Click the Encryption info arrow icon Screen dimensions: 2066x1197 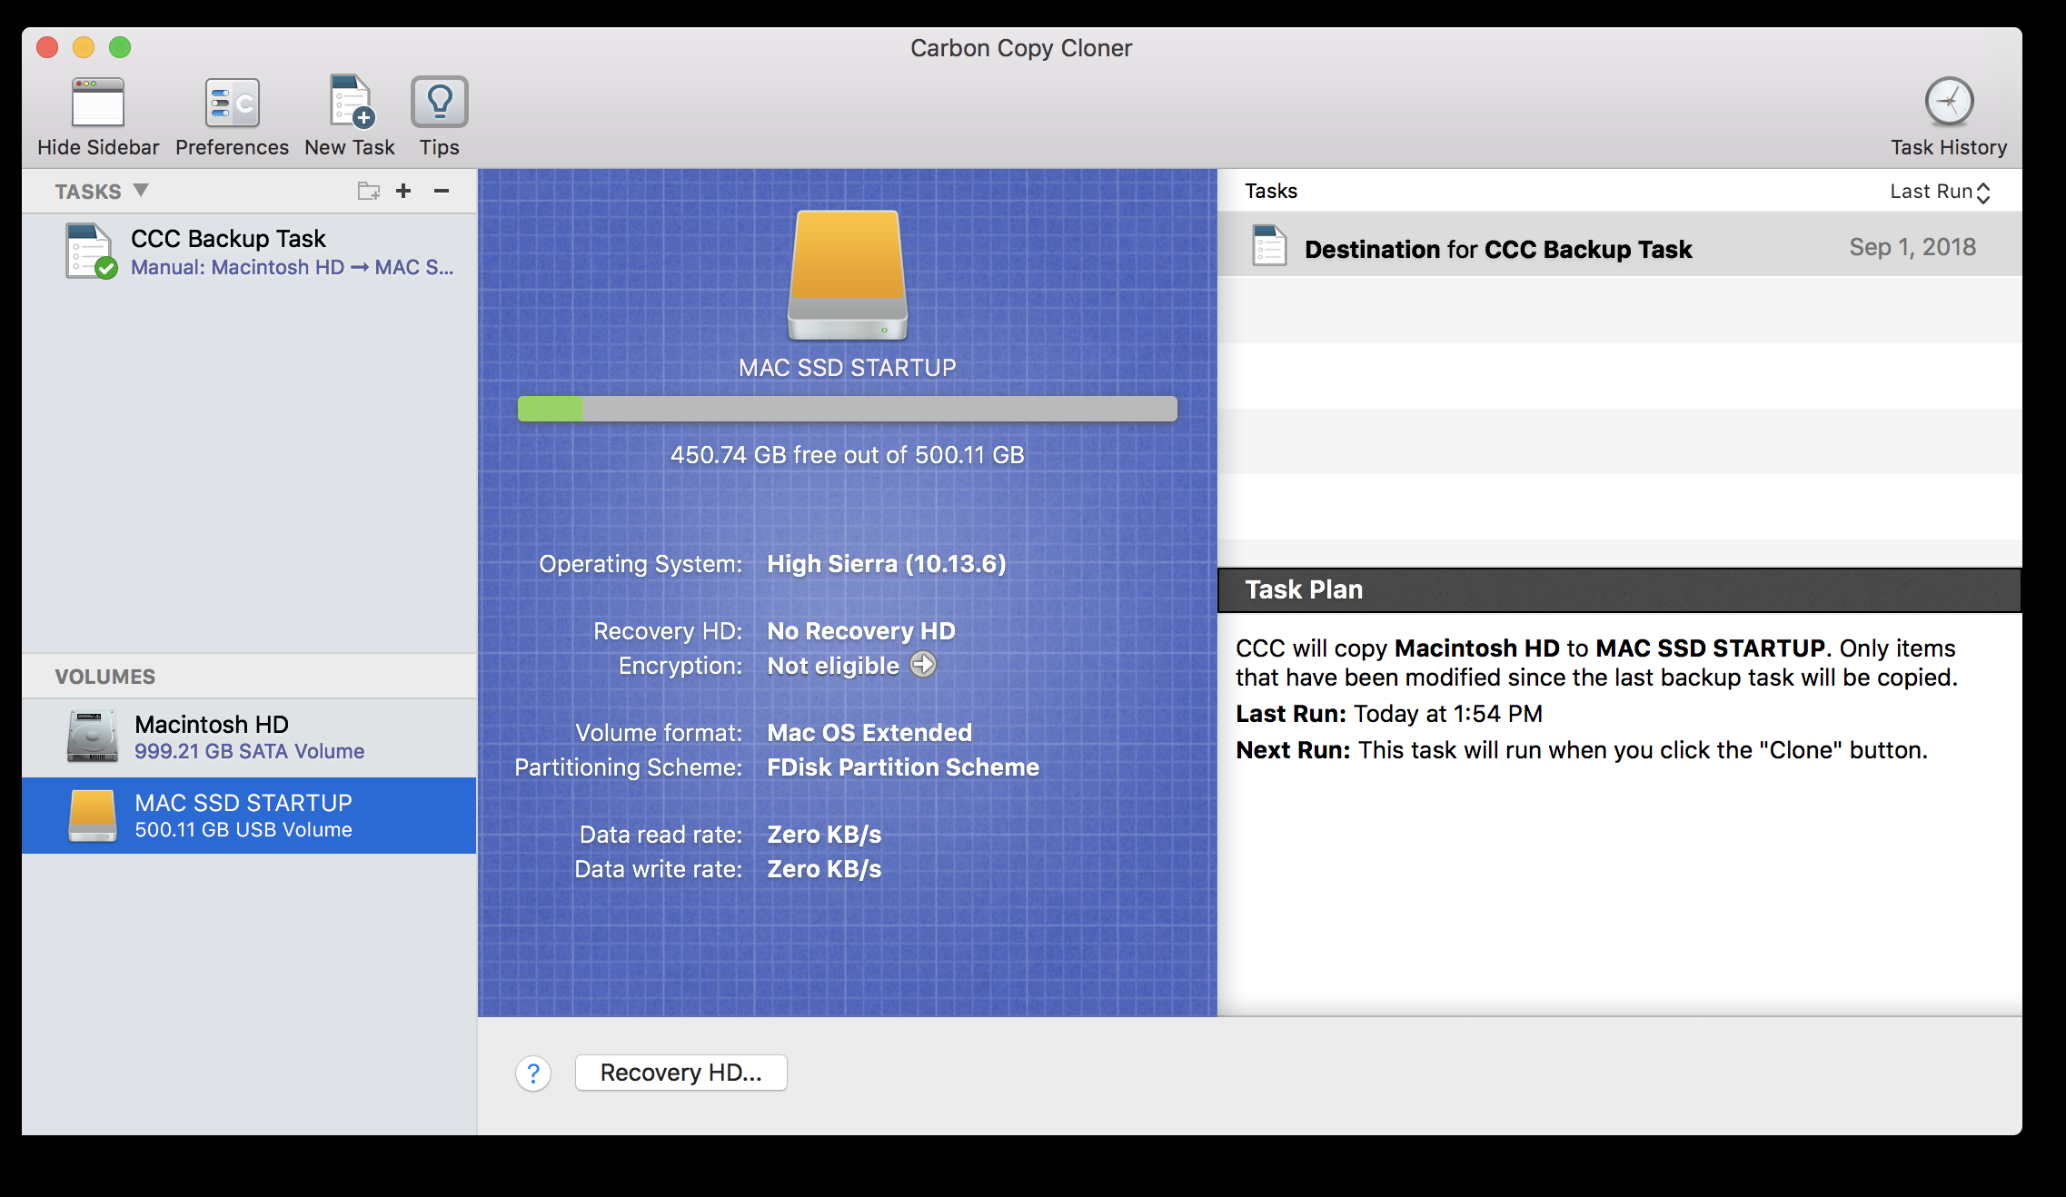pyautogui.click(x=923, y=665)
